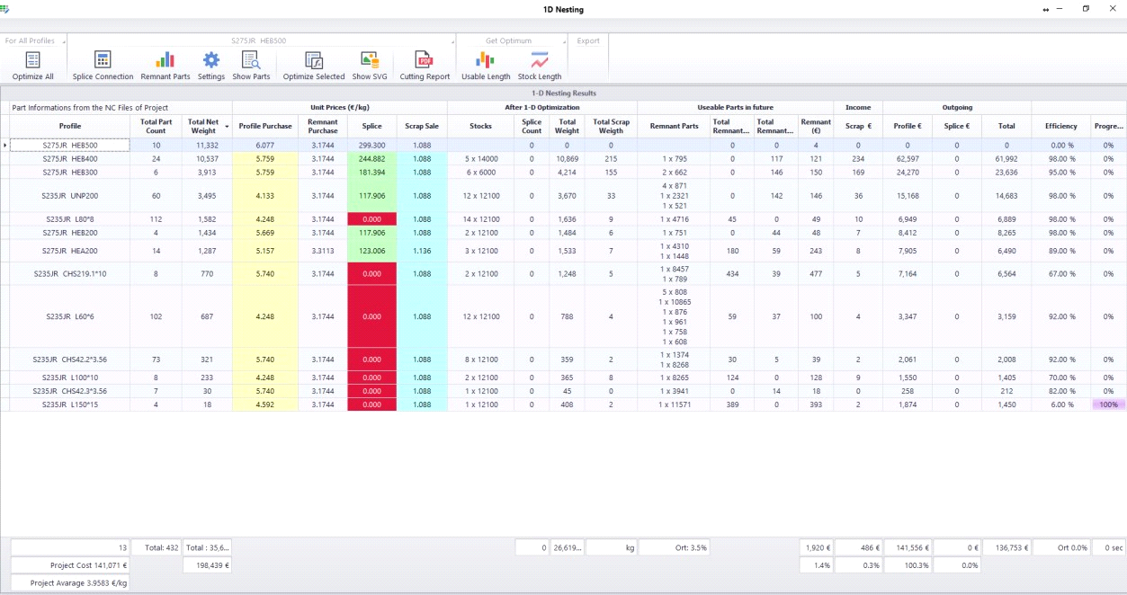Viewport: 1127px width, 595px height.
Task: Open the Splice Connection tool
Action: click(x=103, y=61)
